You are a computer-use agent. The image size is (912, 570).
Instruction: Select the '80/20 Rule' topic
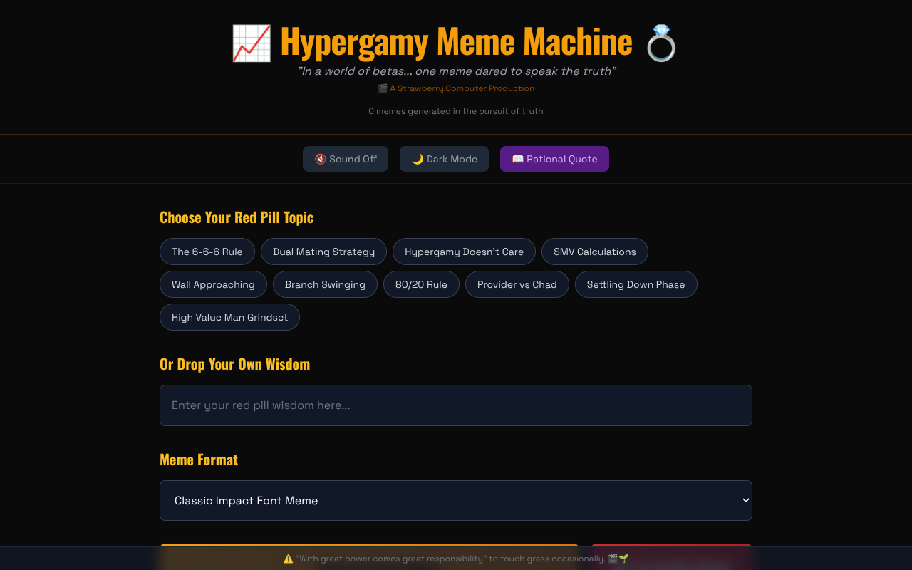click(421, 284)
